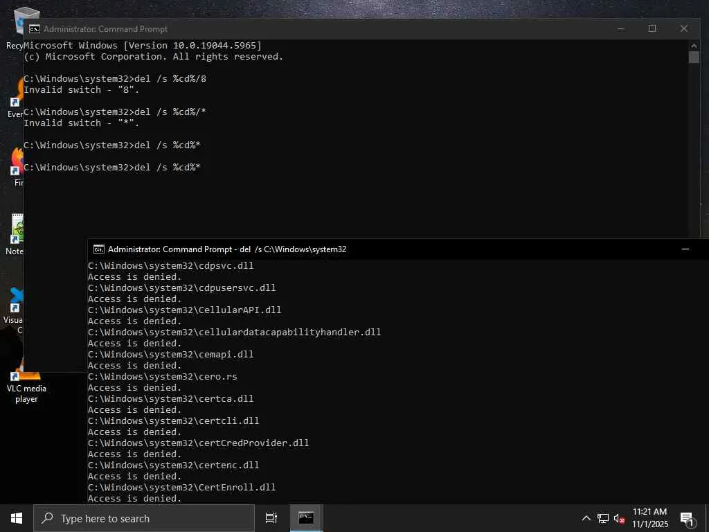The height and width of the screenshot is (532, 709).
Task: Click the scroll up arrow in back Command Prompt
Action: tap(694, 45)
